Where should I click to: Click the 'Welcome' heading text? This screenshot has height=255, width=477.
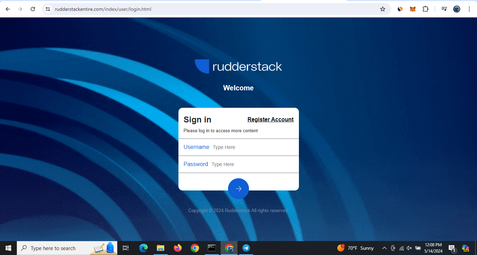click(x=239, y=88)
